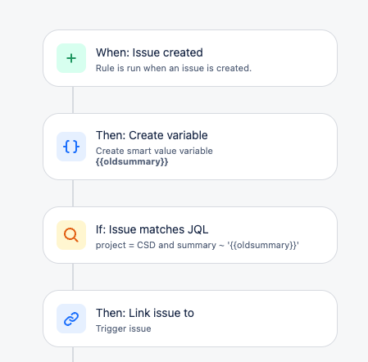
Task: Open the 'Then: Create variable' action title
Action: (152, 135)
